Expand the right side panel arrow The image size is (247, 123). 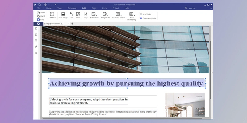click(212, 73)
